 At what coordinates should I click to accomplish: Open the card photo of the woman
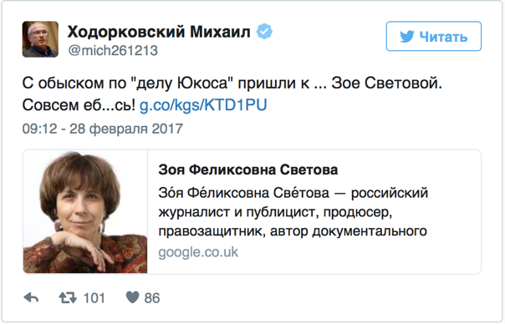pyautogui.click(x=85, y=212)
